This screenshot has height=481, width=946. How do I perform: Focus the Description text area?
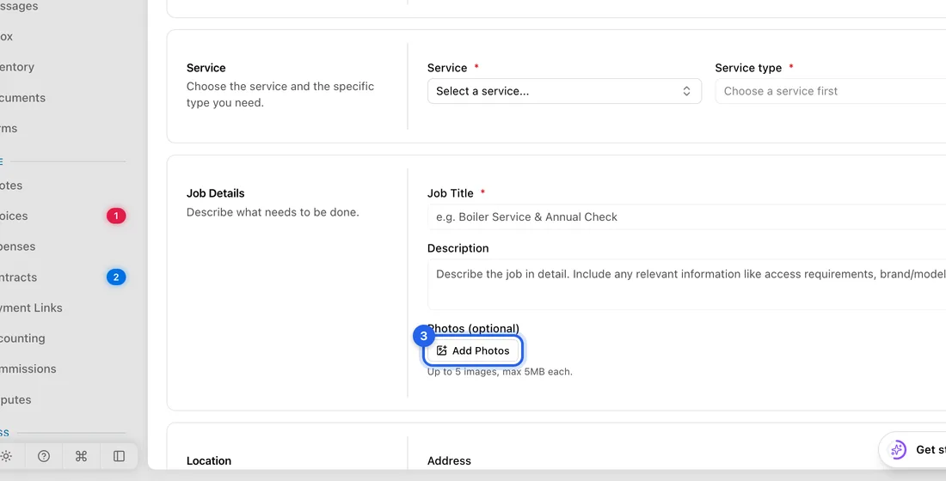pyautogui.click(x=686, y=284)
